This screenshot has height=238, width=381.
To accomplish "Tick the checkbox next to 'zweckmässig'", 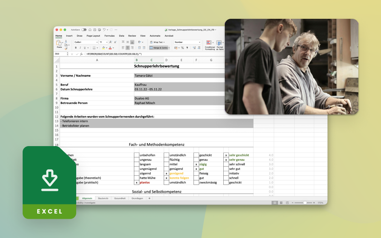I will (x=196, y=182).
